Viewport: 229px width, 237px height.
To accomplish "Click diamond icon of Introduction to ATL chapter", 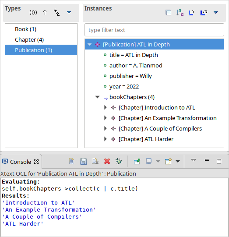I will [113, 108].
